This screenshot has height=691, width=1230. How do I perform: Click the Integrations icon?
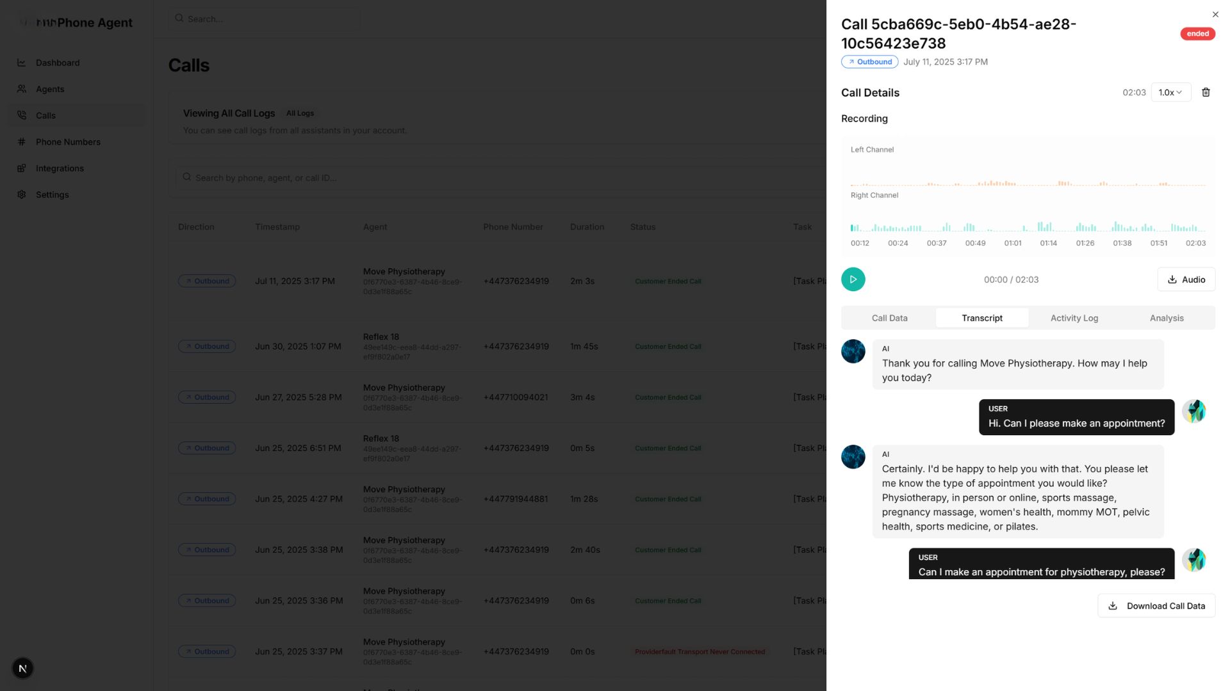point(22,168)
